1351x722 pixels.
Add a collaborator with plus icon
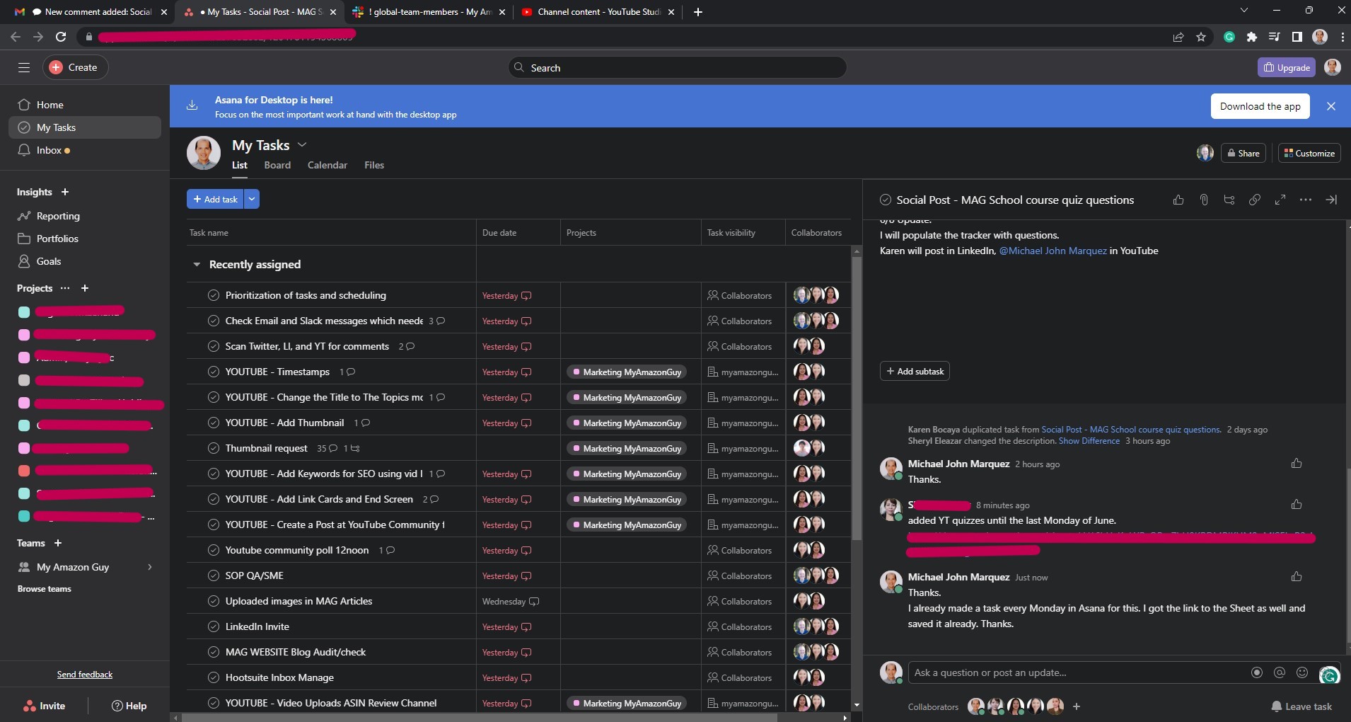1077,706
